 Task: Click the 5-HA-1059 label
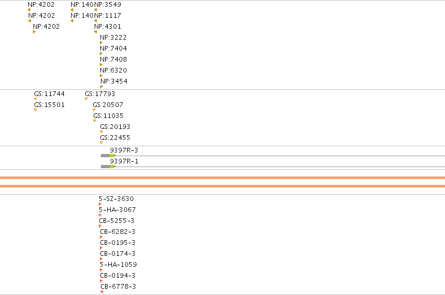[x=118, y=265]
